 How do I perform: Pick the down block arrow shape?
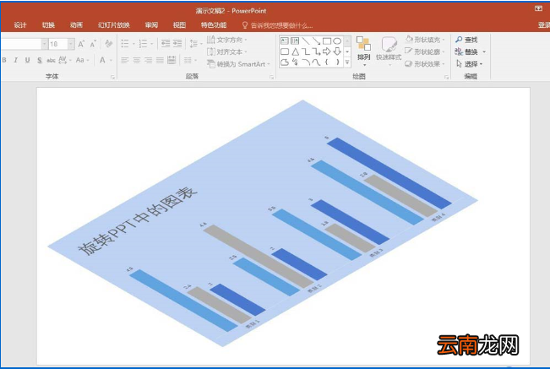(337, 52)
